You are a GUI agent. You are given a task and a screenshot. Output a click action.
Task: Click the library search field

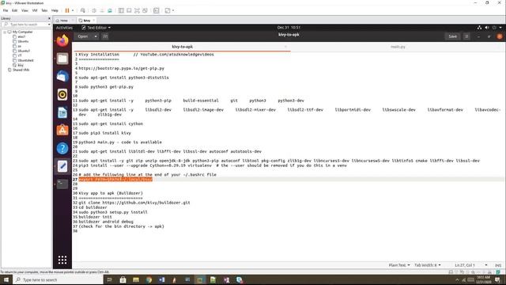click(x=26, y=25)
